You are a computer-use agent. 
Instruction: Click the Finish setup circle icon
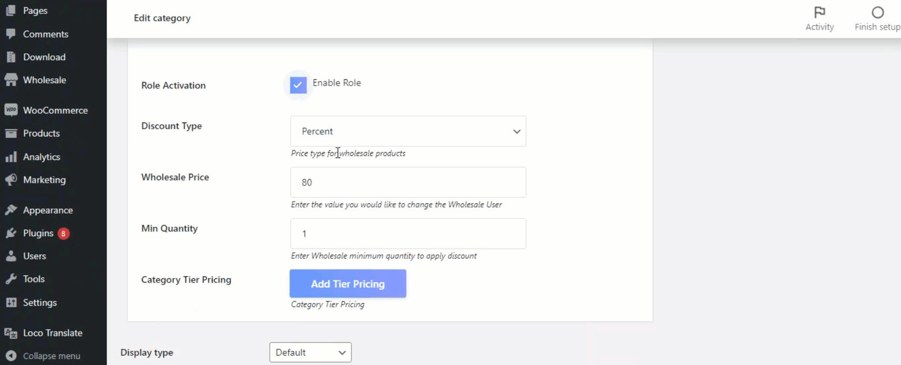pos(878,12)
